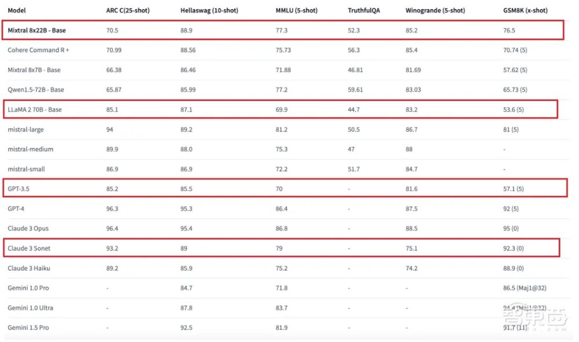The height and width of the screenshot is (342, 579).
Task: Select the LLaMA 2 70B - Base model name
Action: tap(35, 110)
